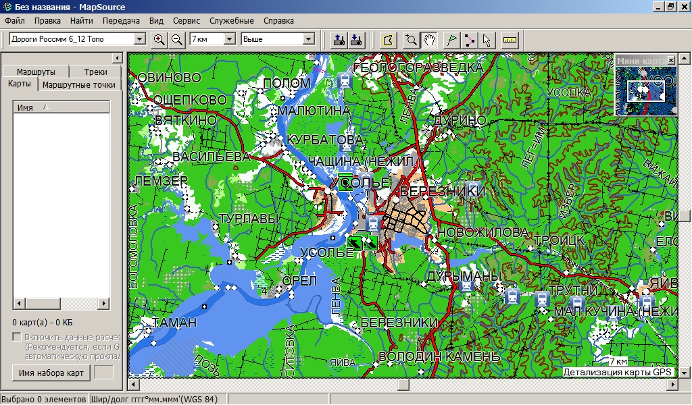Open the Сервис menu
692x405 pixels.
coord(187,21)
